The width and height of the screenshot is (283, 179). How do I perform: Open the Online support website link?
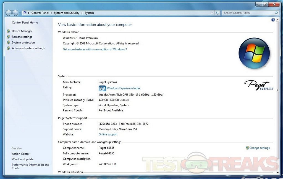(108, 134)
